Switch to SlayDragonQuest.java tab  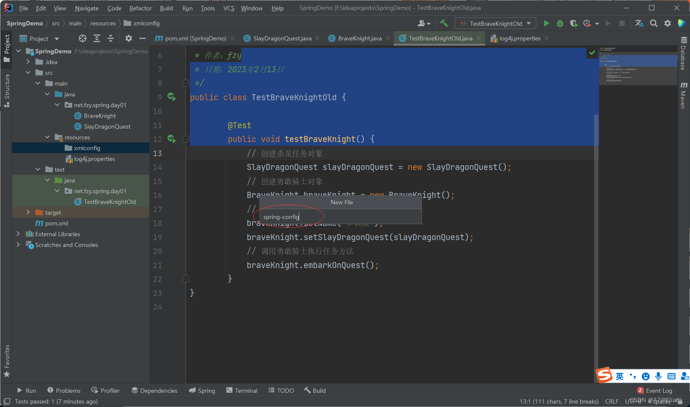pyautogui.click(x=282, y=38)
